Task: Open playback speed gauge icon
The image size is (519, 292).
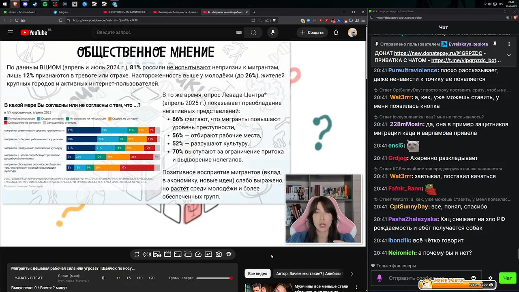Action: pos(198,254)
